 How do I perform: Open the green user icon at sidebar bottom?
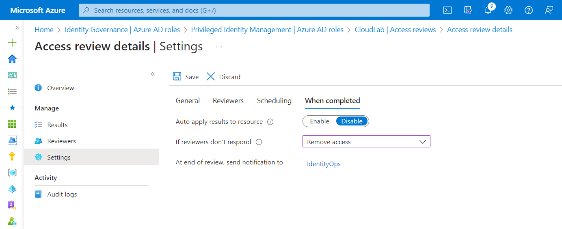tap(12, 221)
